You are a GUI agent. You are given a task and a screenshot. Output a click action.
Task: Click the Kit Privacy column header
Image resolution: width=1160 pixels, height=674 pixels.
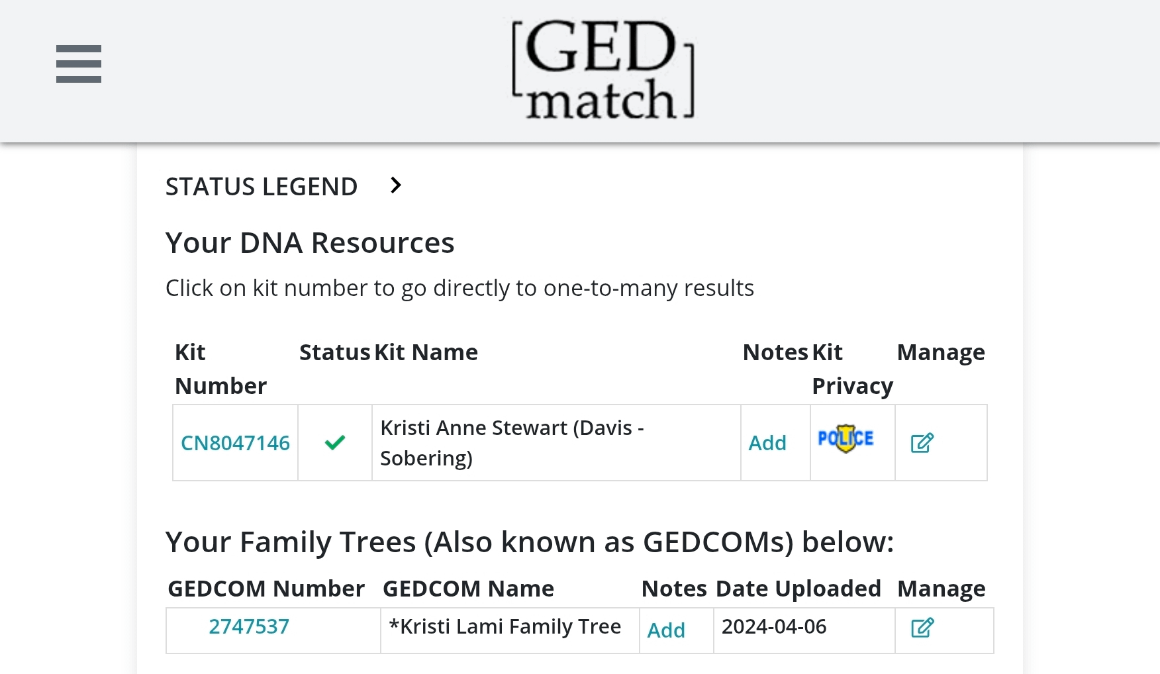852,369
